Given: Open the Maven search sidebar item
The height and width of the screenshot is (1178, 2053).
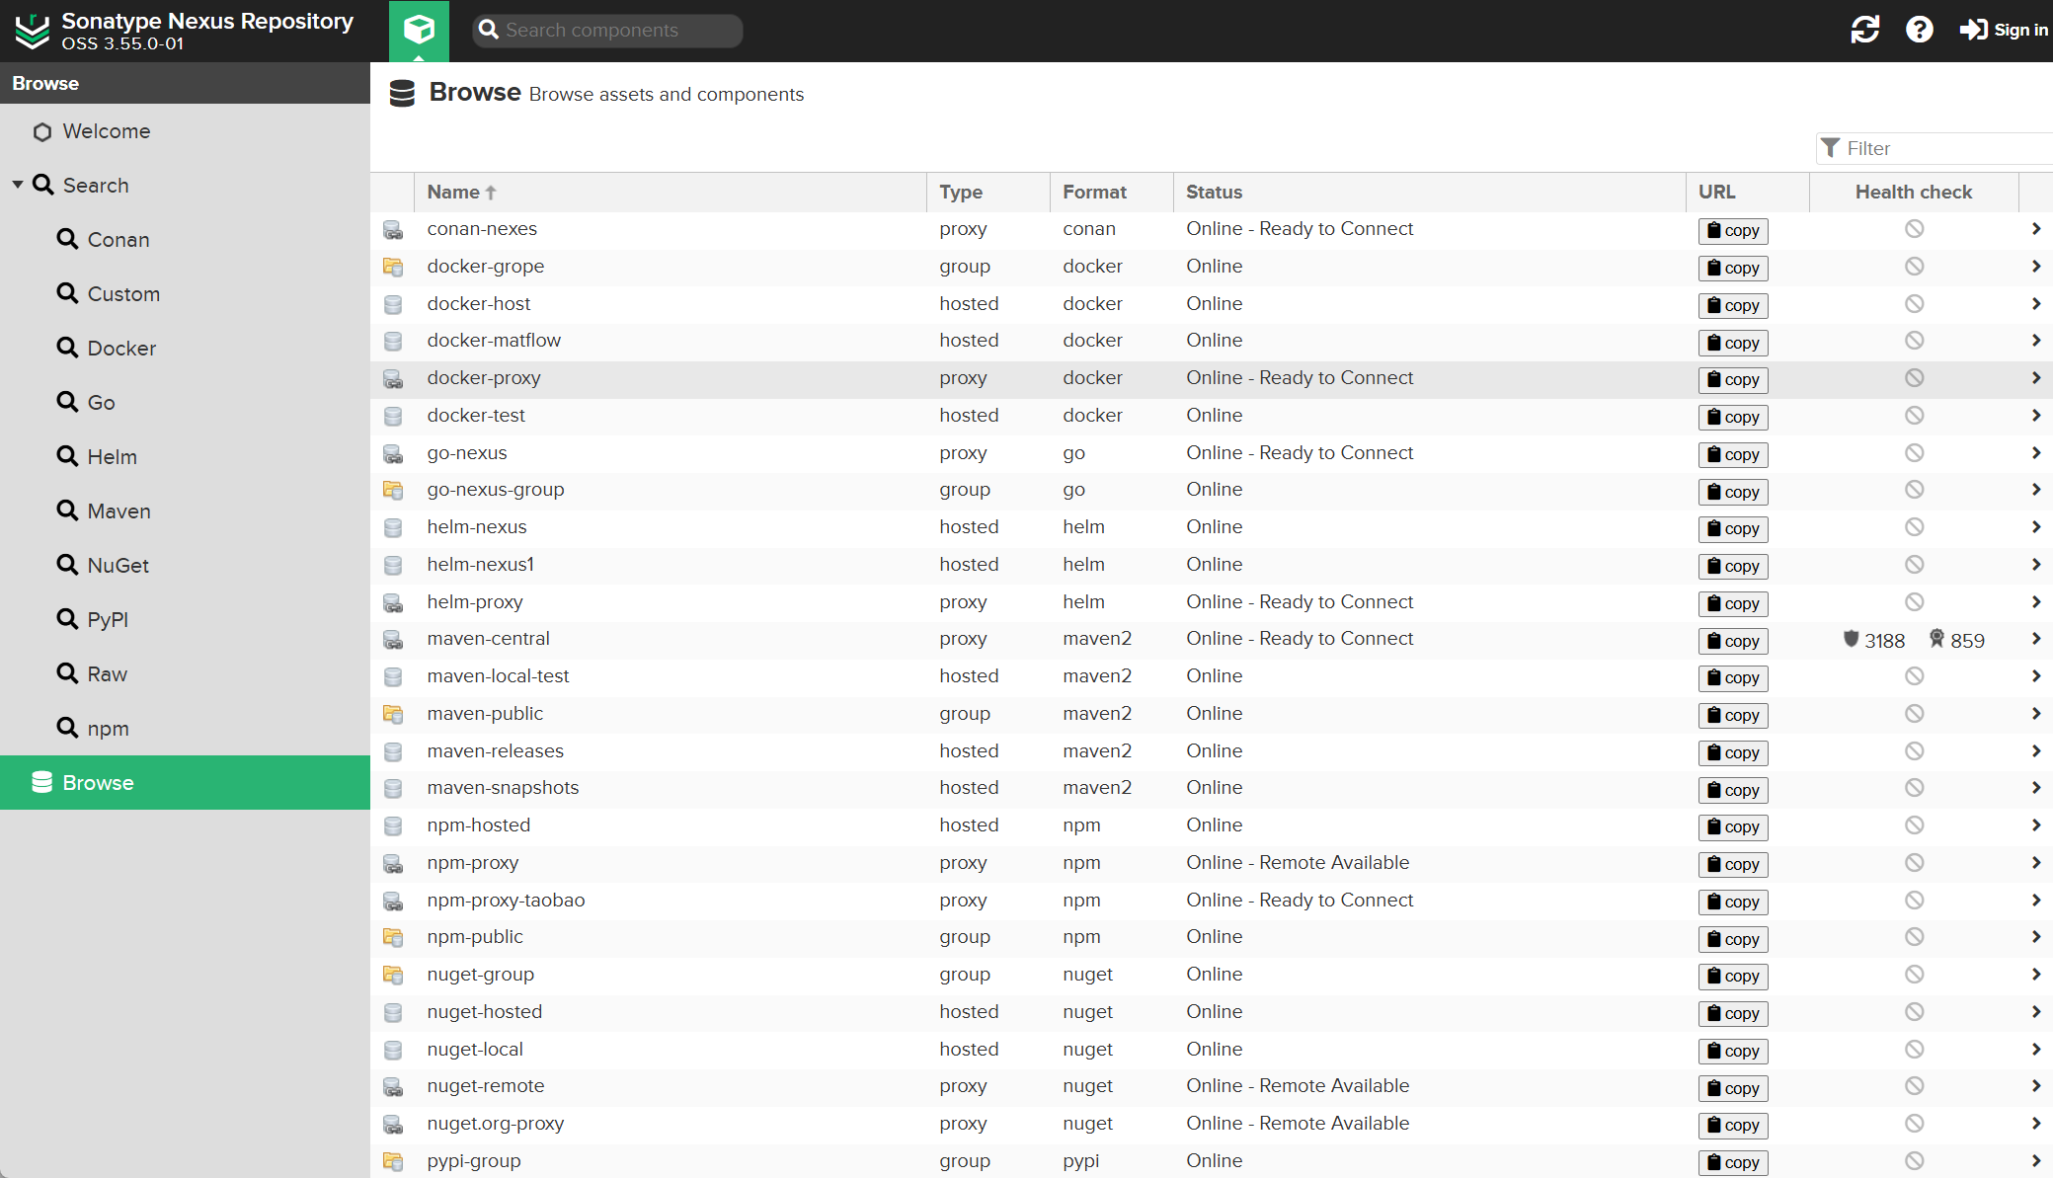Looking at the screenshot, I should click(118, 511).
